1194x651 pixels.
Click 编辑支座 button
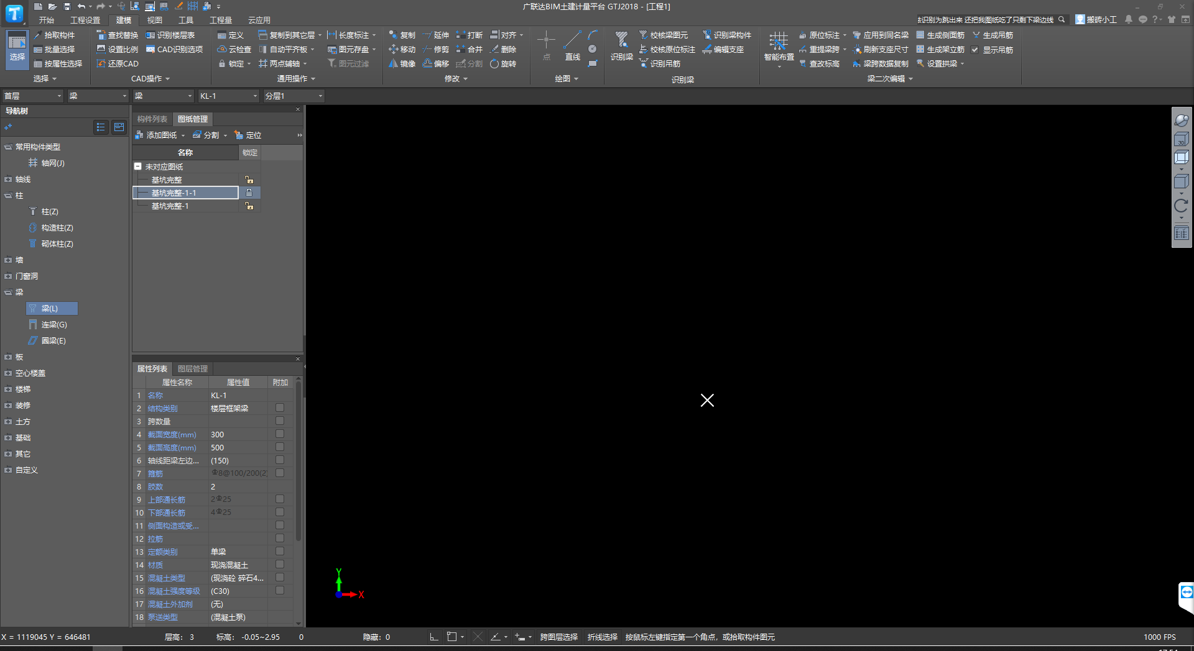pyautogui.click(x=723, y=50)
